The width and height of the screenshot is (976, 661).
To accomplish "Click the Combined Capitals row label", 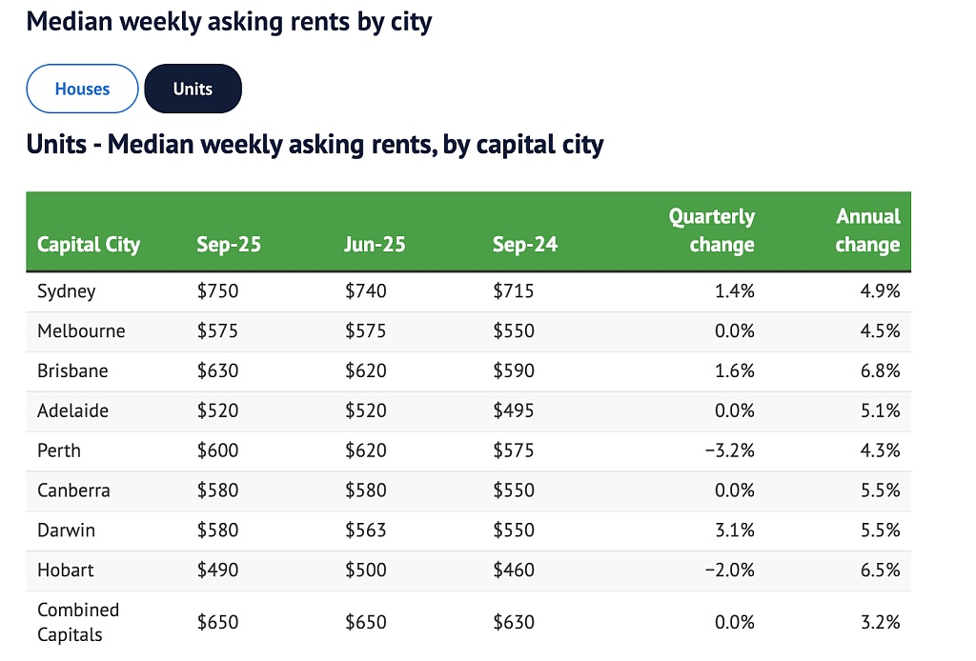I will click(78, 622).
